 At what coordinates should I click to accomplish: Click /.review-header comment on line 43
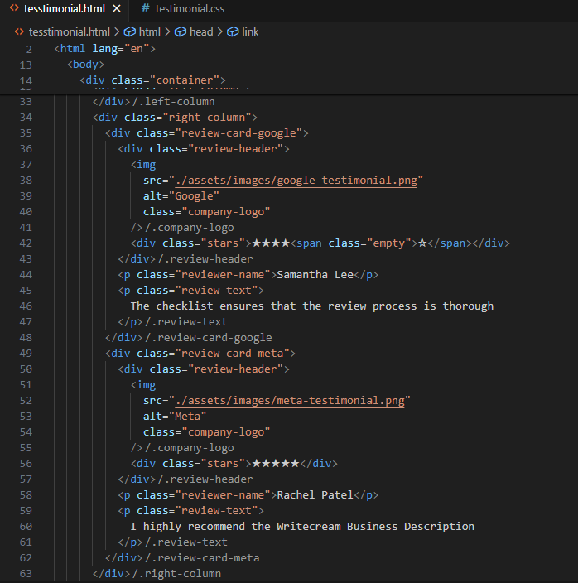click(x=205, y=258)
